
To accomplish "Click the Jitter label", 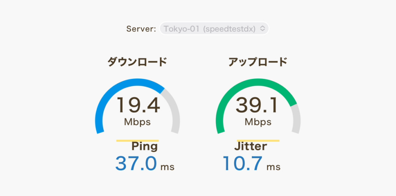I will [251, 146].
